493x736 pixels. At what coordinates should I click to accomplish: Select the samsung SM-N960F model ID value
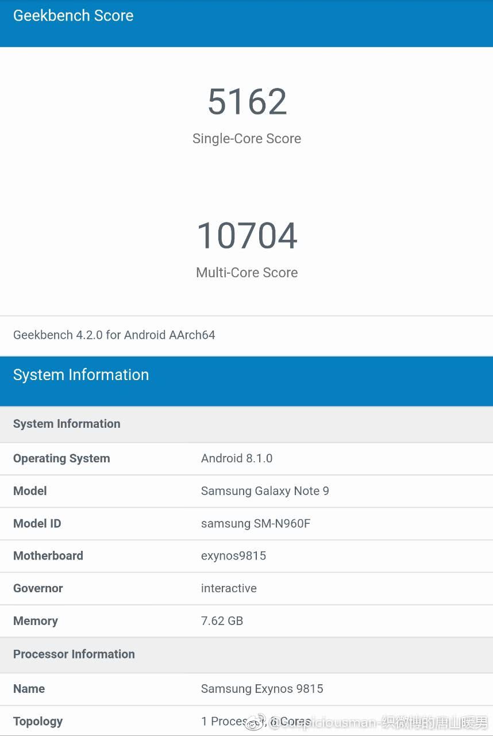point(255,523)
